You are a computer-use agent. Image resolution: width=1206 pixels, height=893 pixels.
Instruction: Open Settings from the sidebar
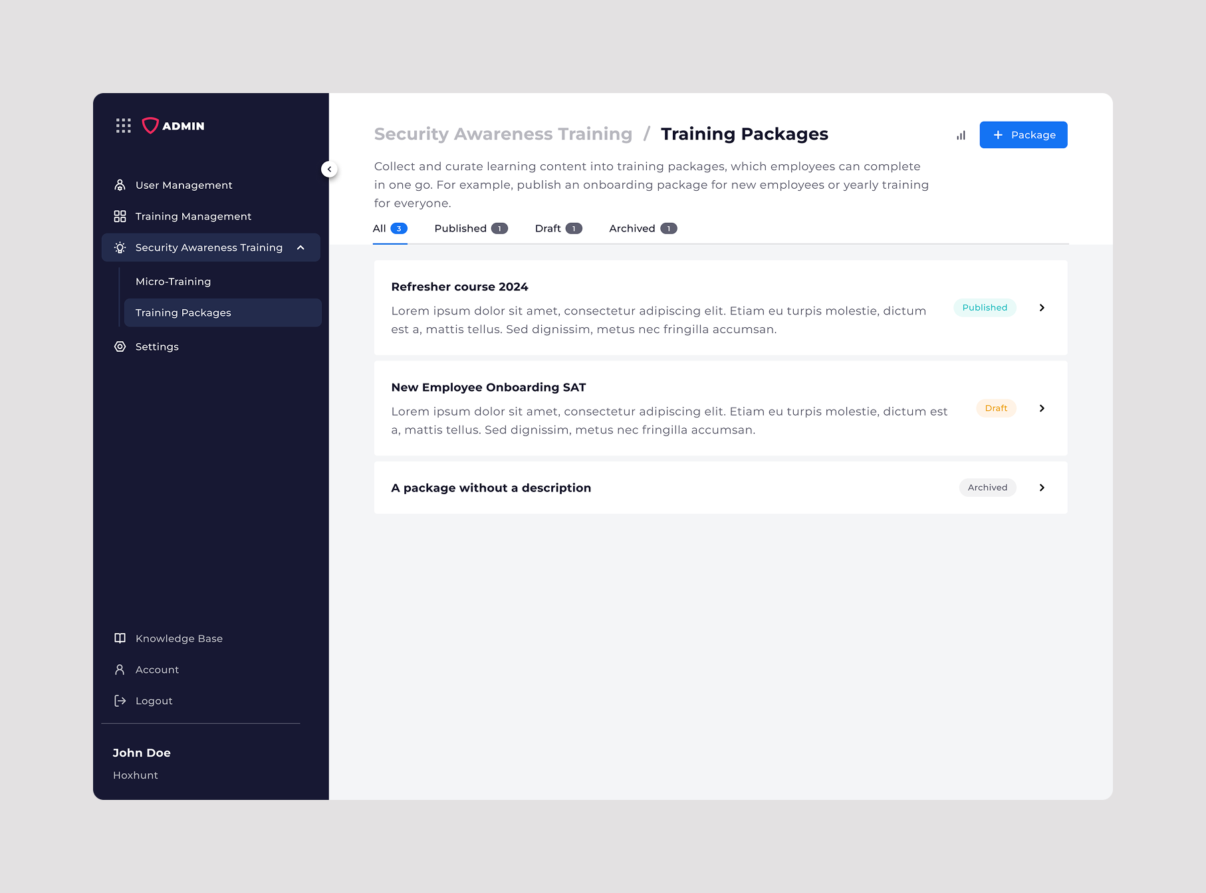(211, 346)
